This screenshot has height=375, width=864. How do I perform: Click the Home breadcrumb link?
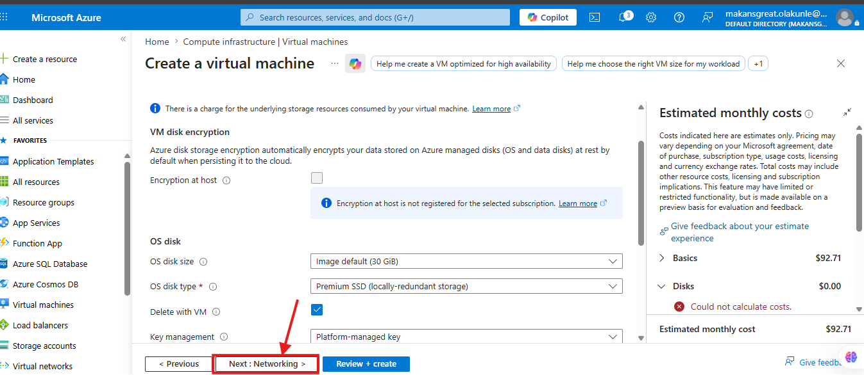tap(157, 42)
